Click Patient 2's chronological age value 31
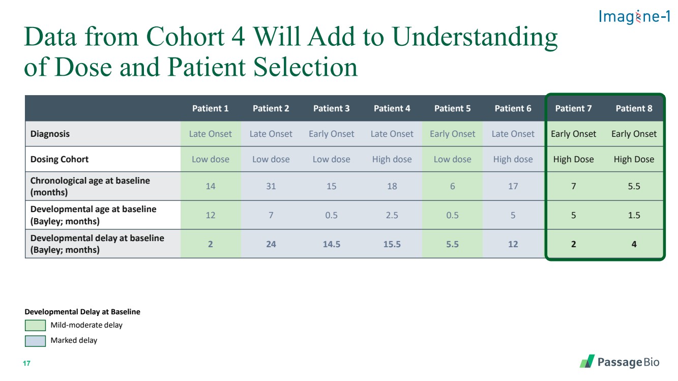Viewport: 678px width, 381px height. [x=271, y=186]
